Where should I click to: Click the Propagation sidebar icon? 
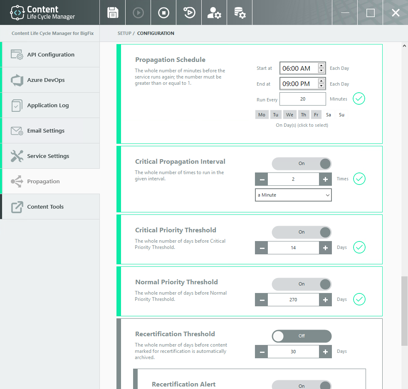point(17,181)
